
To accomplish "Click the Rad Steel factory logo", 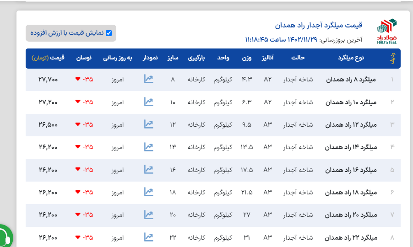I will (387, 31).
